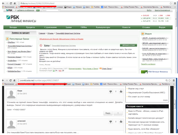Click the exclamation report button
Screen dimensions: 178x135
coord(118,113)
